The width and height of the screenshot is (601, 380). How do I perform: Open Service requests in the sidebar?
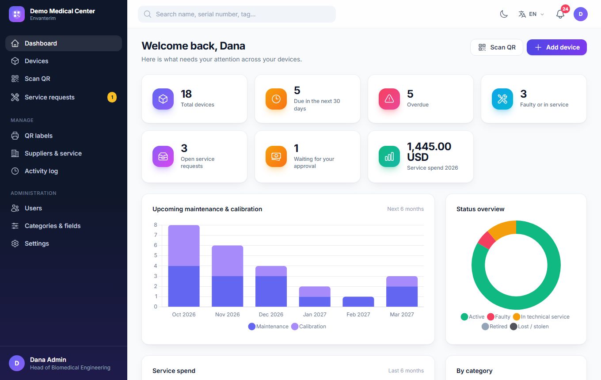coord(64,97)
